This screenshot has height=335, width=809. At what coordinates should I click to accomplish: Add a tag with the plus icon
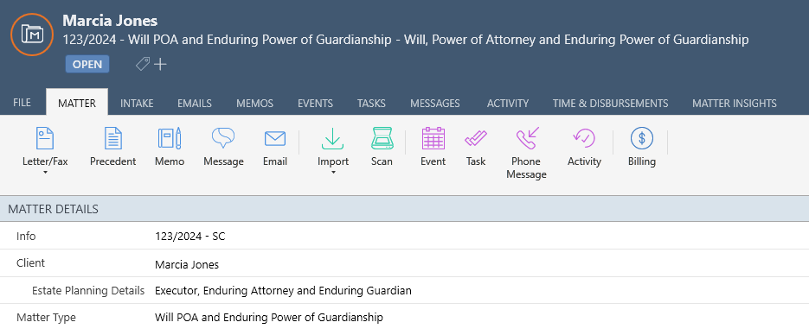[160, 65]
